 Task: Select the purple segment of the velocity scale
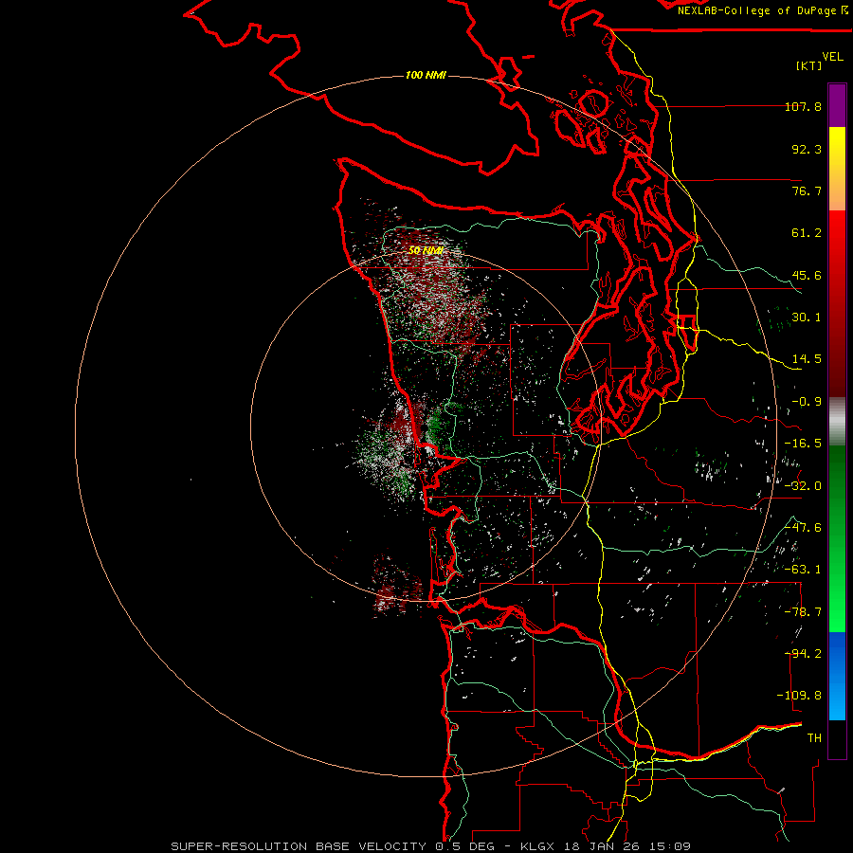coord(837,105)
